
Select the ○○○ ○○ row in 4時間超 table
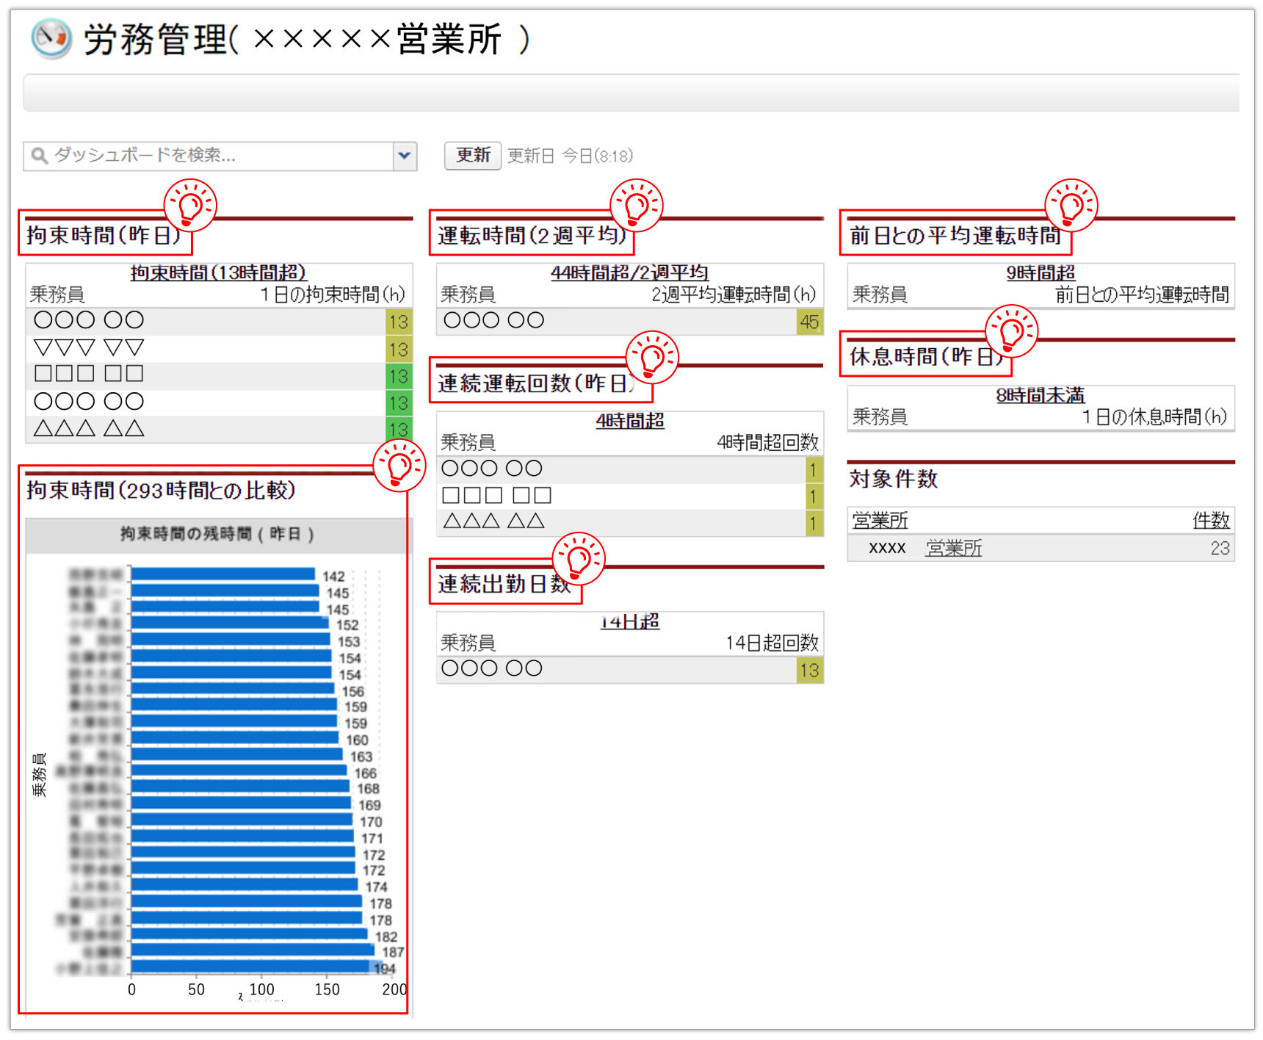pos(629,469)
